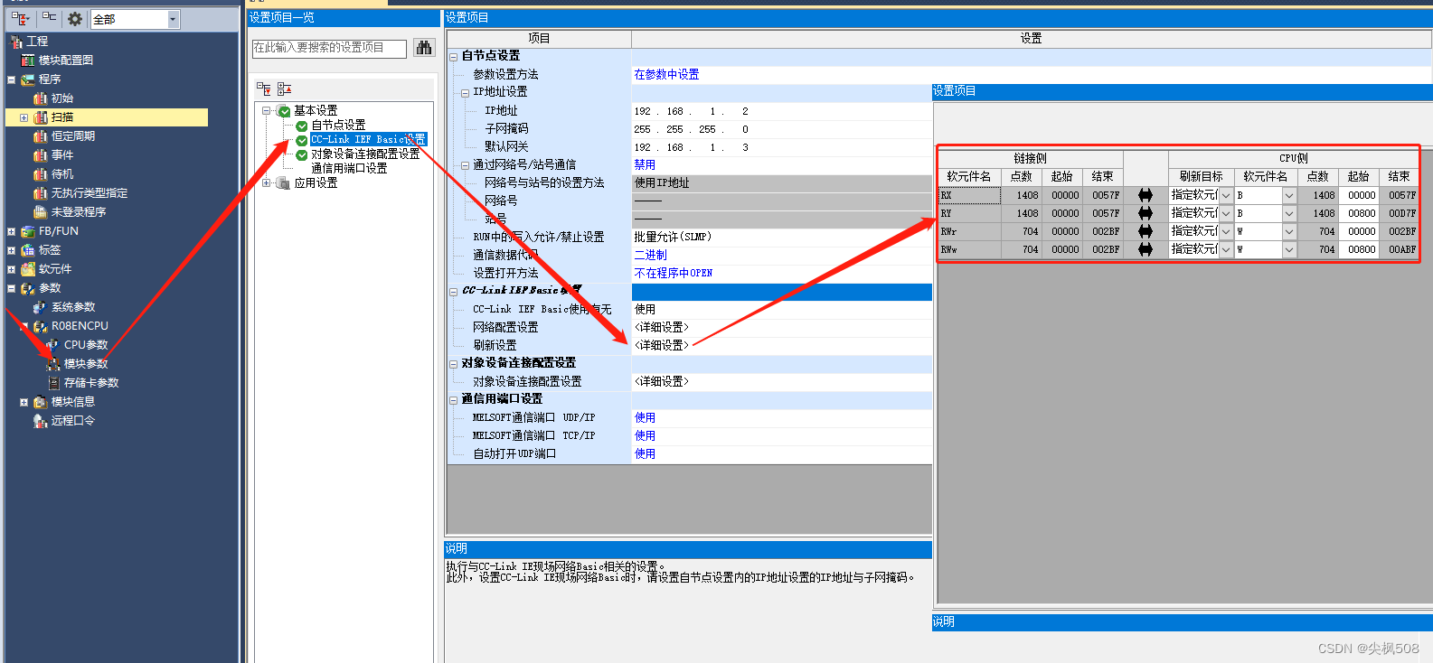This screenshot has width=1433, height=663.
Task: Collapse the 基本设置 node in the settings list
Action: click(267, 111)
